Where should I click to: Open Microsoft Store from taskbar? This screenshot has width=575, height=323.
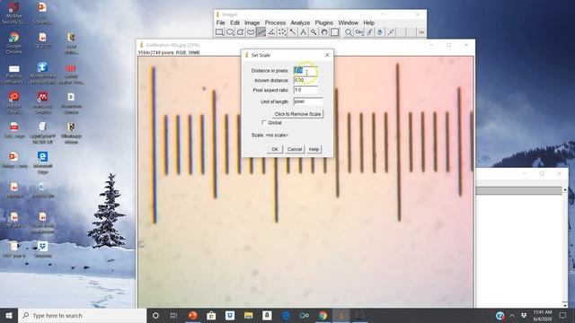tap(211, 315)
